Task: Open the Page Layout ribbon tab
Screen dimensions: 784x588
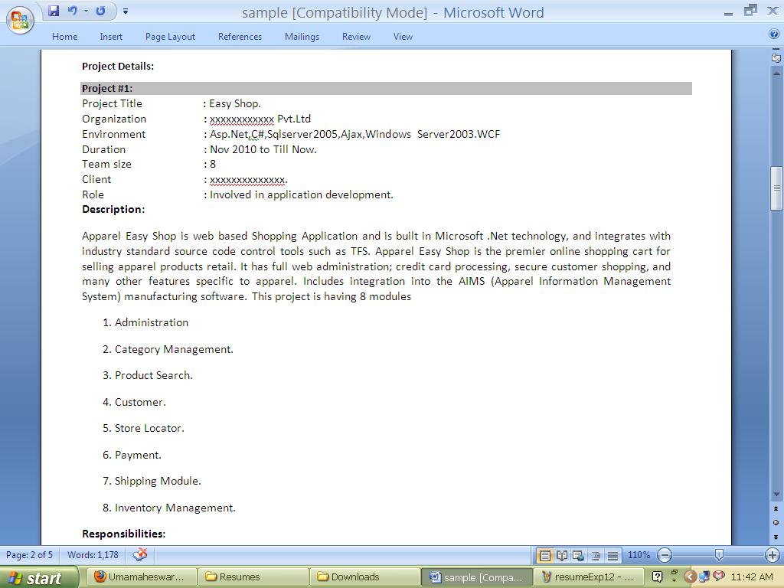Action: 170,37
